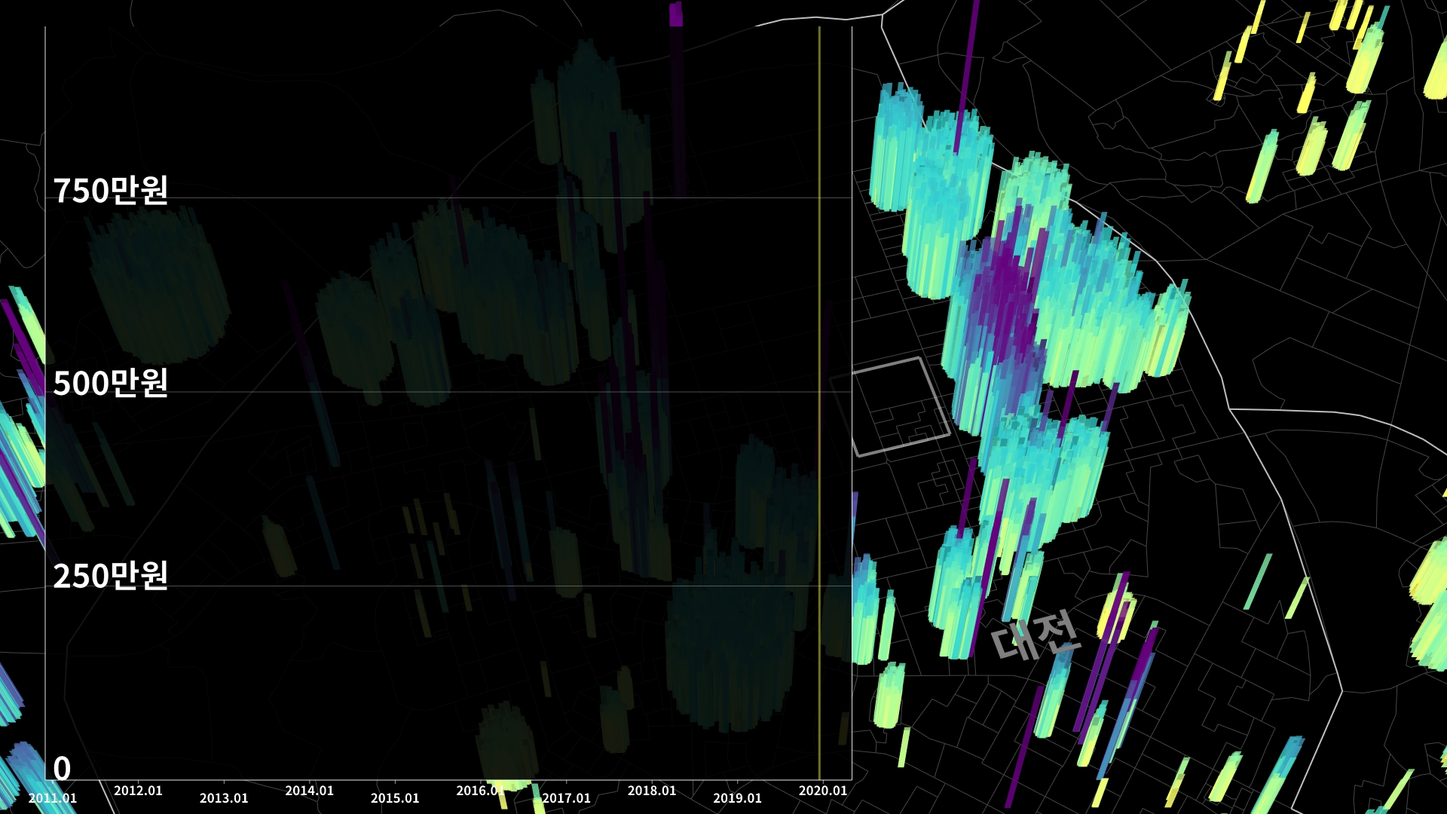Viewport: 1447px width, 814px height.
Task: Click the 2018.01 axis label
Action: 652,791
